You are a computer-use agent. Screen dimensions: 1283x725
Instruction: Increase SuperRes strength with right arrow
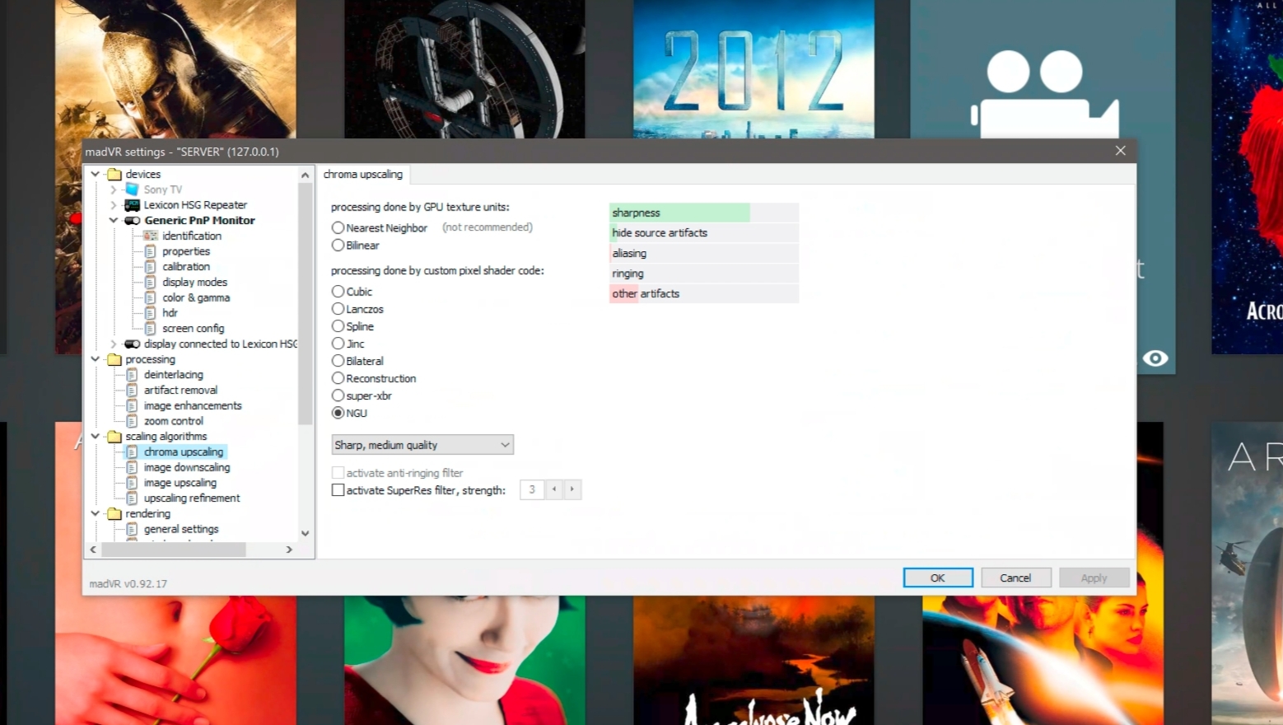[x=572, y=489]
